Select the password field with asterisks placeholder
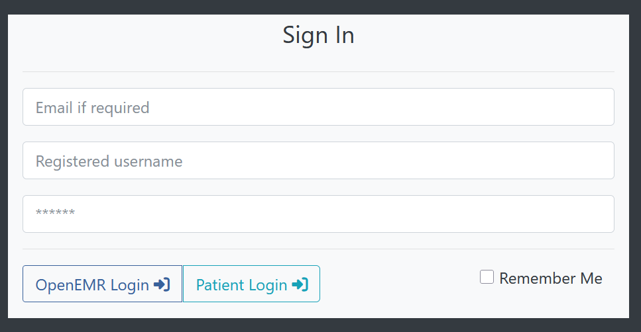Image resolution: width=641 pixels, height=332 pixels. (318, 214)
